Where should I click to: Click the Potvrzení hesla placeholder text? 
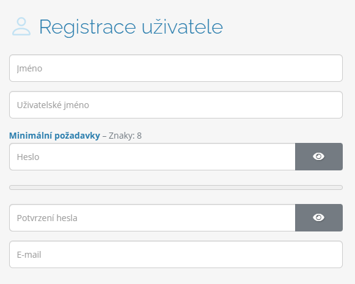(x=47, y=218)
